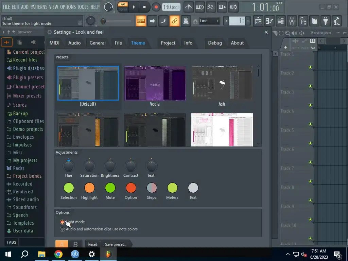
Task: Click the tempo 130.000 field
Action: point(171,7)
